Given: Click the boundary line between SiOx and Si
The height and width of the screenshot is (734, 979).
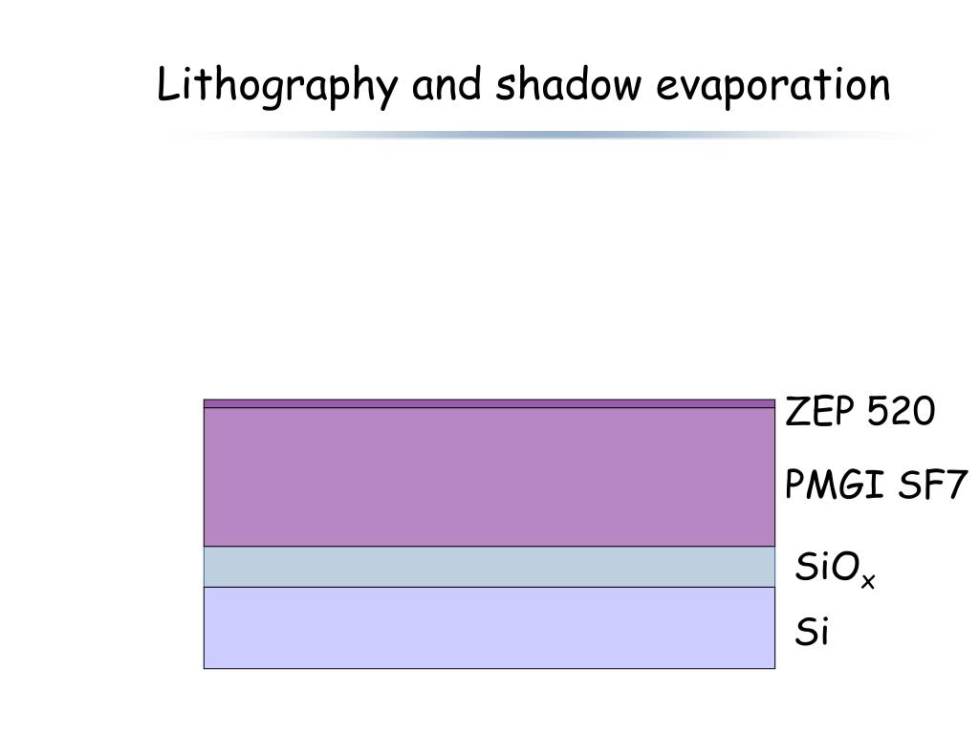Looking at the screenshot, I should (489, 588).
